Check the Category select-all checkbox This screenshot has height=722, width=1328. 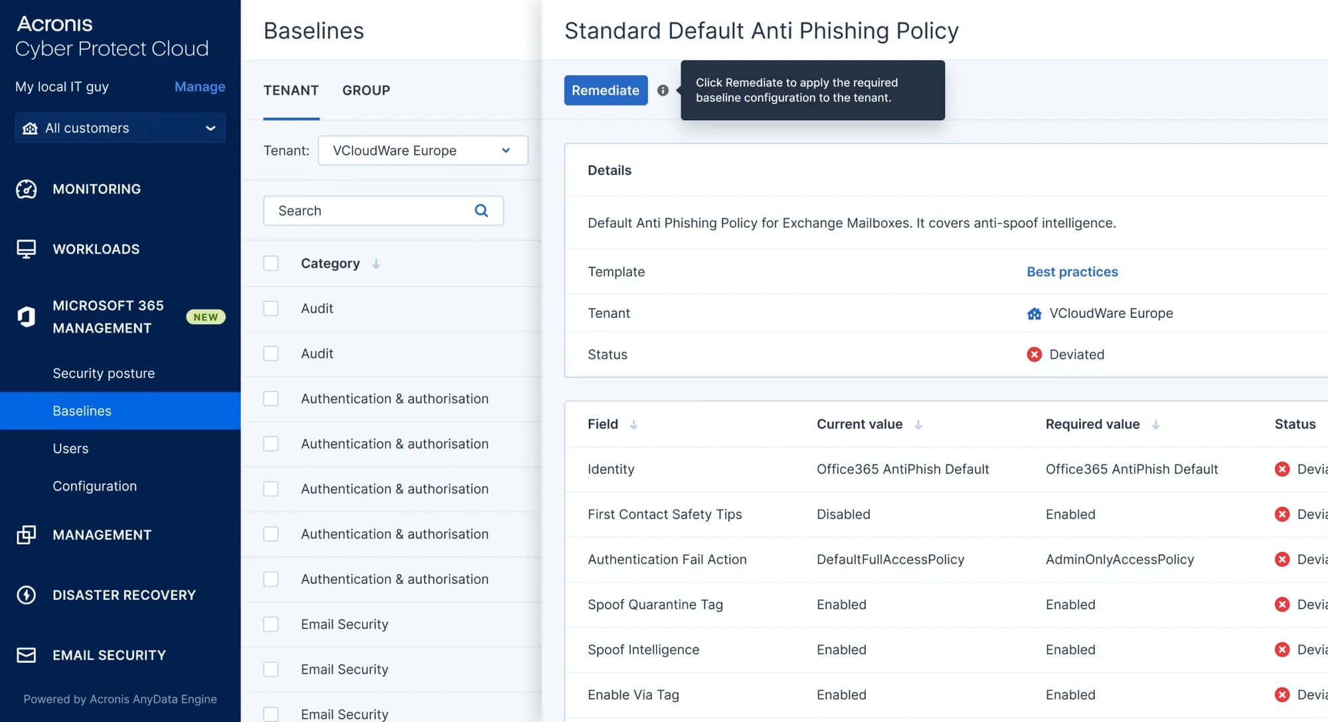click(x=271, y=263)
